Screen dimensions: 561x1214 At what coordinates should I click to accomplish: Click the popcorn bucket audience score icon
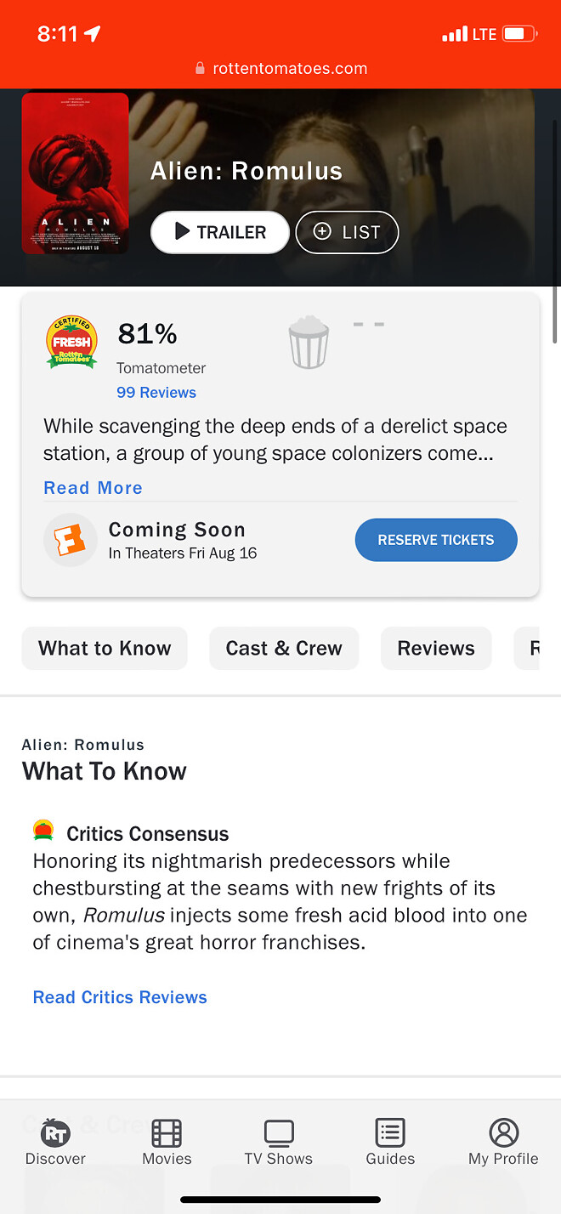(x=309, y=342)
